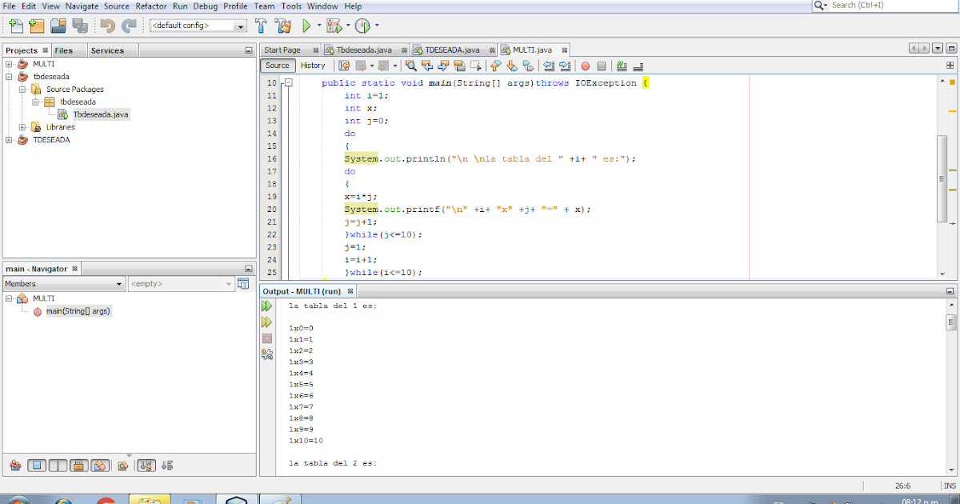Switch the editor to History view

(x=313, y=66)
